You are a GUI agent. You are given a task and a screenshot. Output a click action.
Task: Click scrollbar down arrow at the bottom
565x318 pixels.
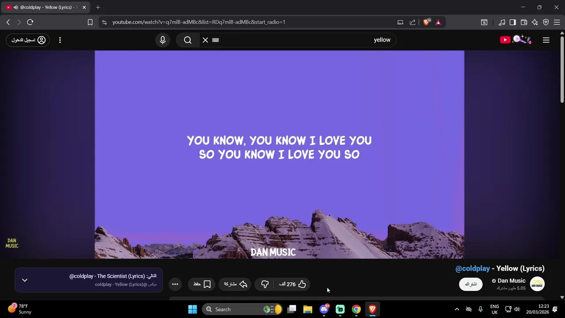point(562,298)
